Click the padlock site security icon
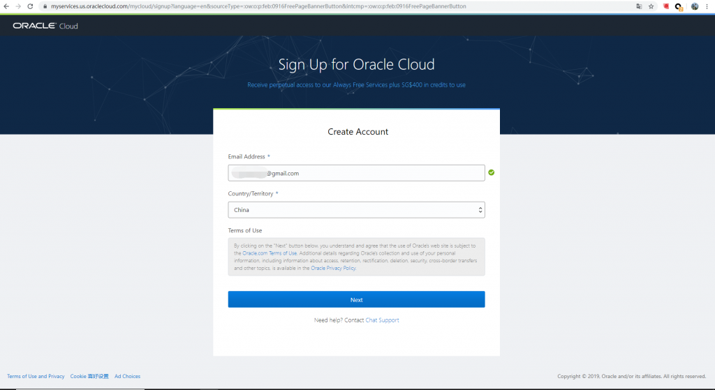The width and height of the screenshot is (715, 390). [x=45, y=6]
